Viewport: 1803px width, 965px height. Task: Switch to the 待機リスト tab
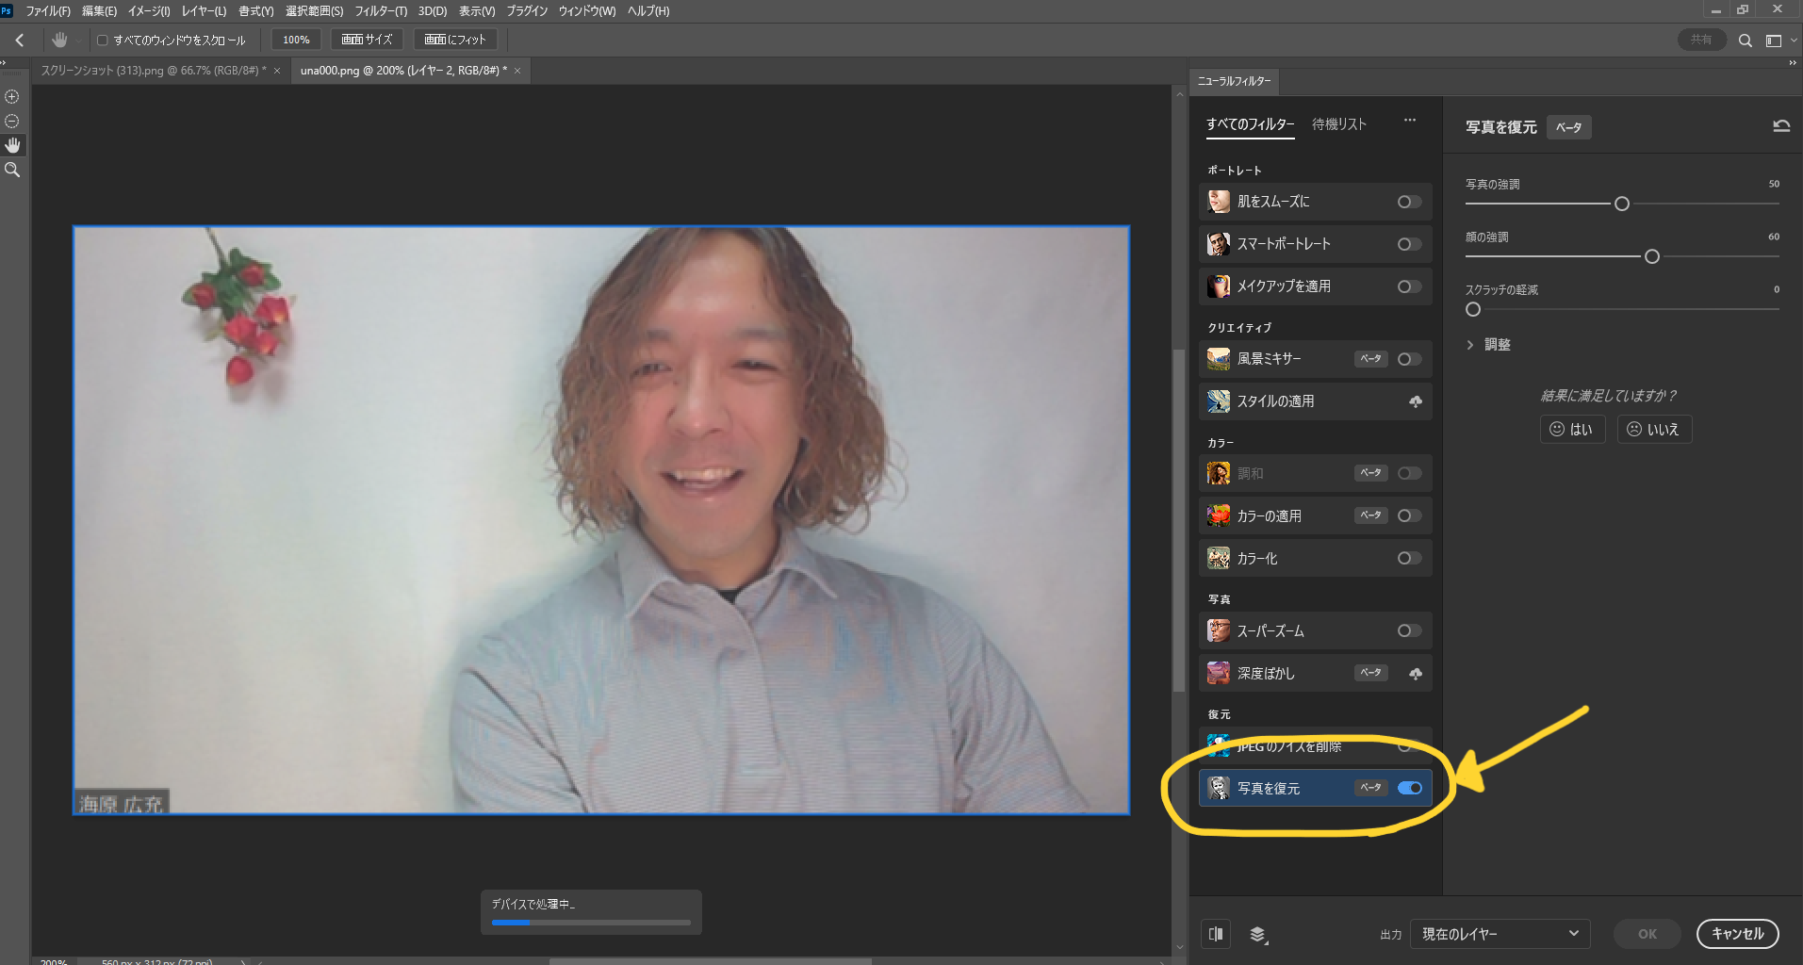click(1338, 124)
